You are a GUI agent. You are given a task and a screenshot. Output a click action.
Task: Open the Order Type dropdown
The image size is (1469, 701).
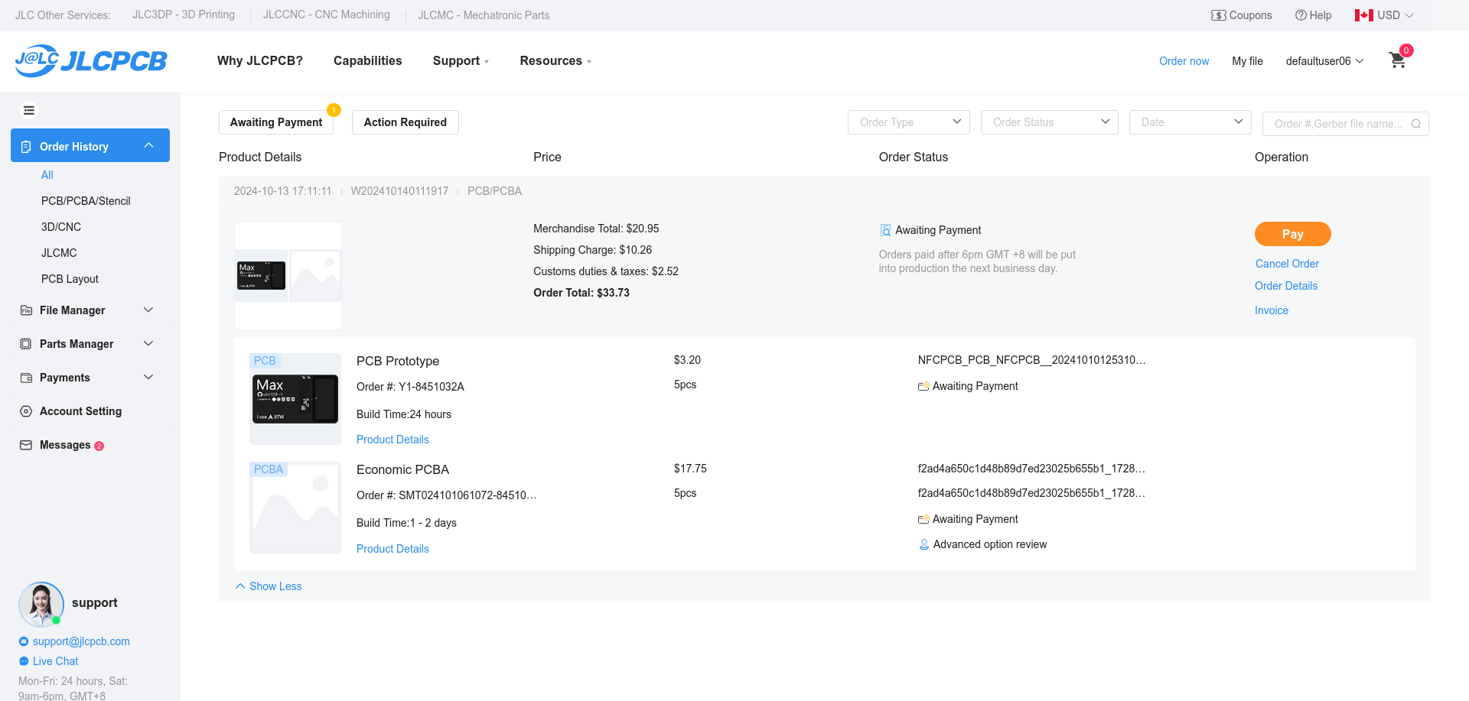coord(909,122)
